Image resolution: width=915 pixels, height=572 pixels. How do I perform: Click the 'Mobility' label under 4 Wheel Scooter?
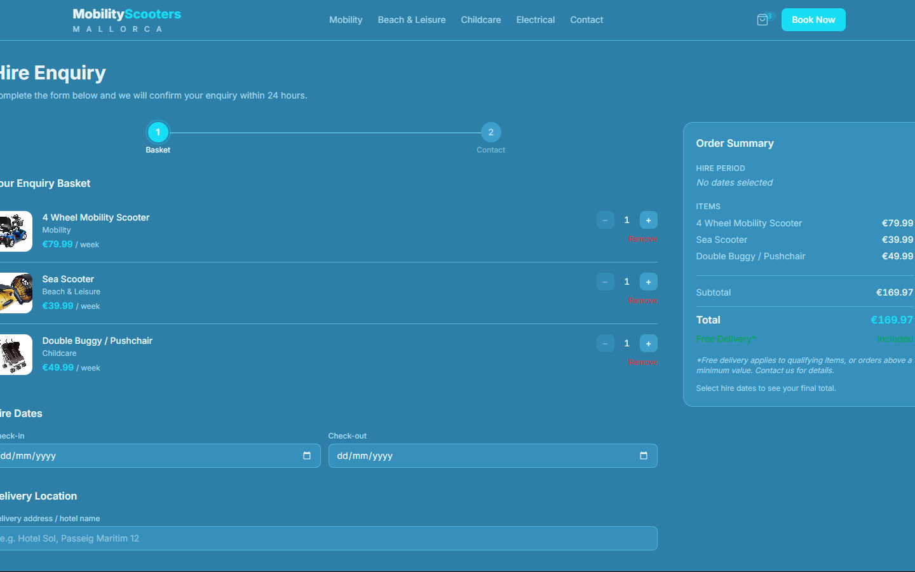57,230
